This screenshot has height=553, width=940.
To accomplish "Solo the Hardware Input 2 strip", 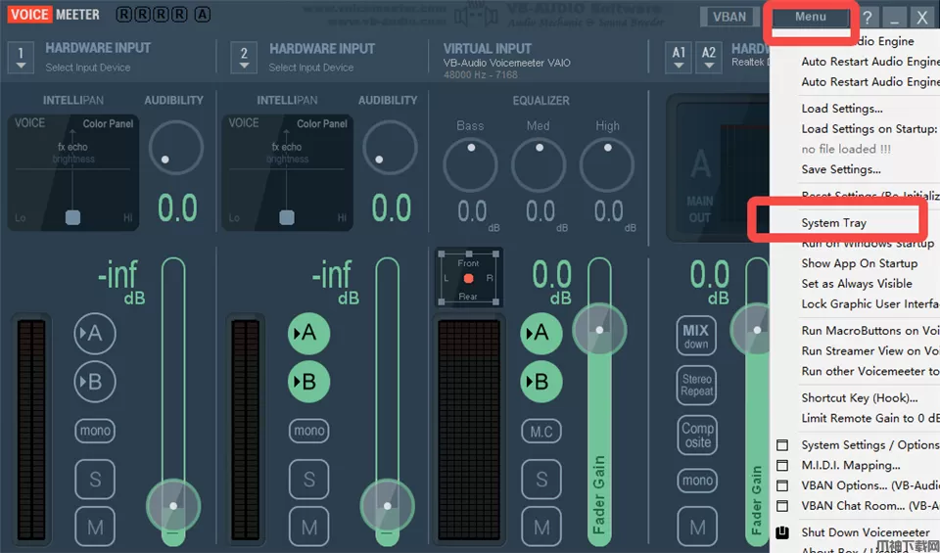I will [x=308, y=480].
